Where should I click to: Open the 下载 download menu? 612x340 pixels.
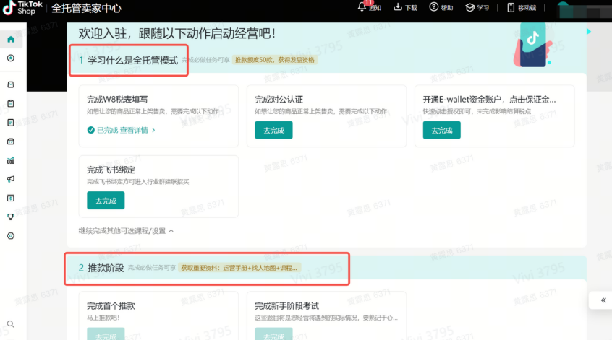pos(405,7)
